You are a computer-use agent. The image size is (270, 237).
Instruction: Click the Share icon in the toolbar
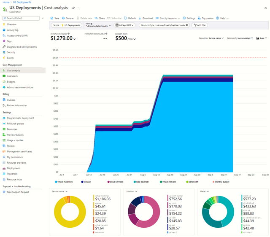(96, 18)
